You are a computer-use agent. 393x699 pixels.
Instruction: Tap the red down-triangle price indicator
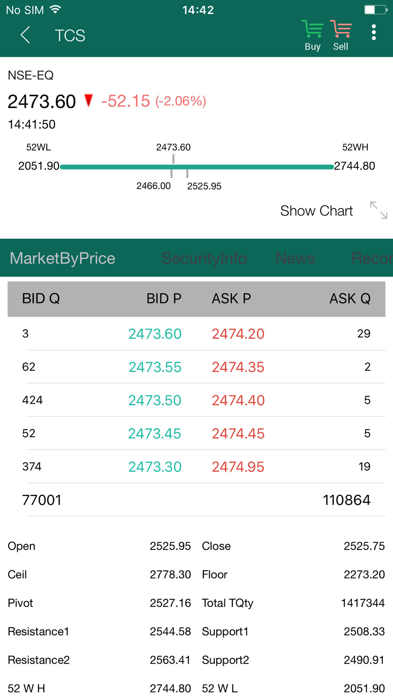point(89,100)
